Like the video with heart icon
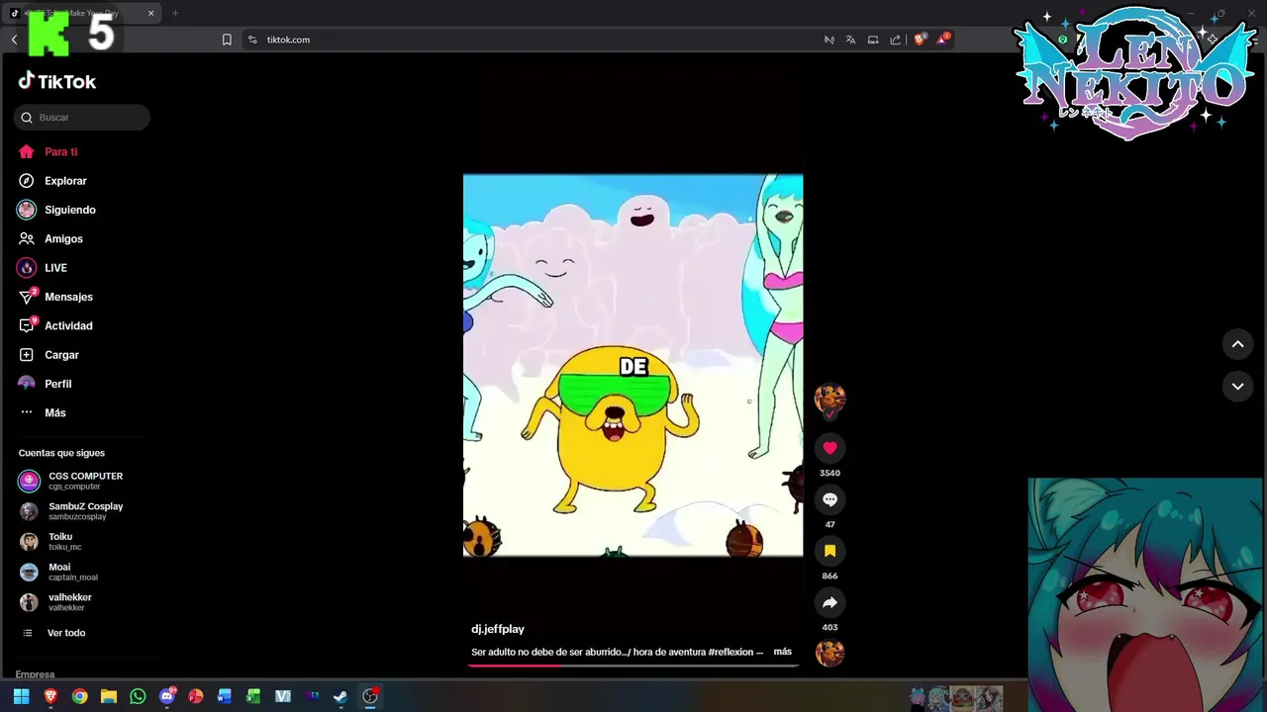The width and height of the screenshot is (1267, 712). click(x=829, y=448)
